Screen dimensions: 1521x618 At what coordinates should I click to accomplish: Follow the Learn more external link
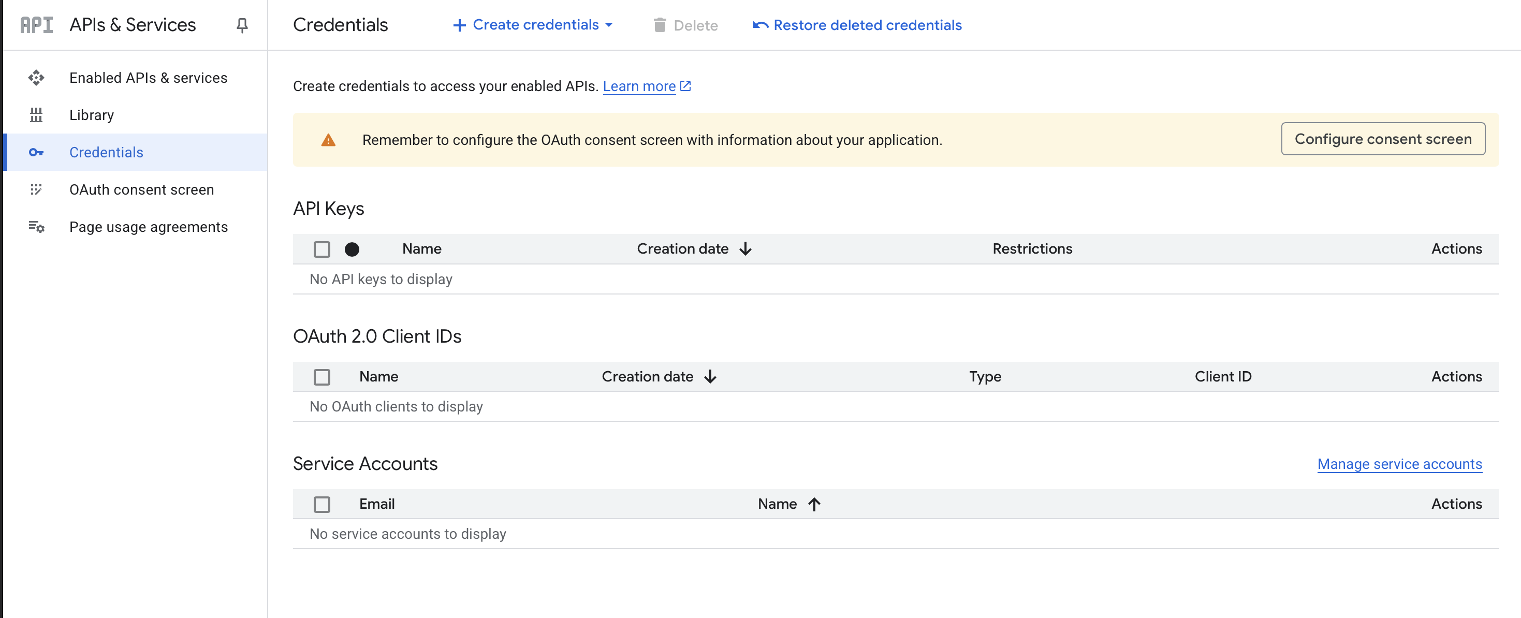639,85
